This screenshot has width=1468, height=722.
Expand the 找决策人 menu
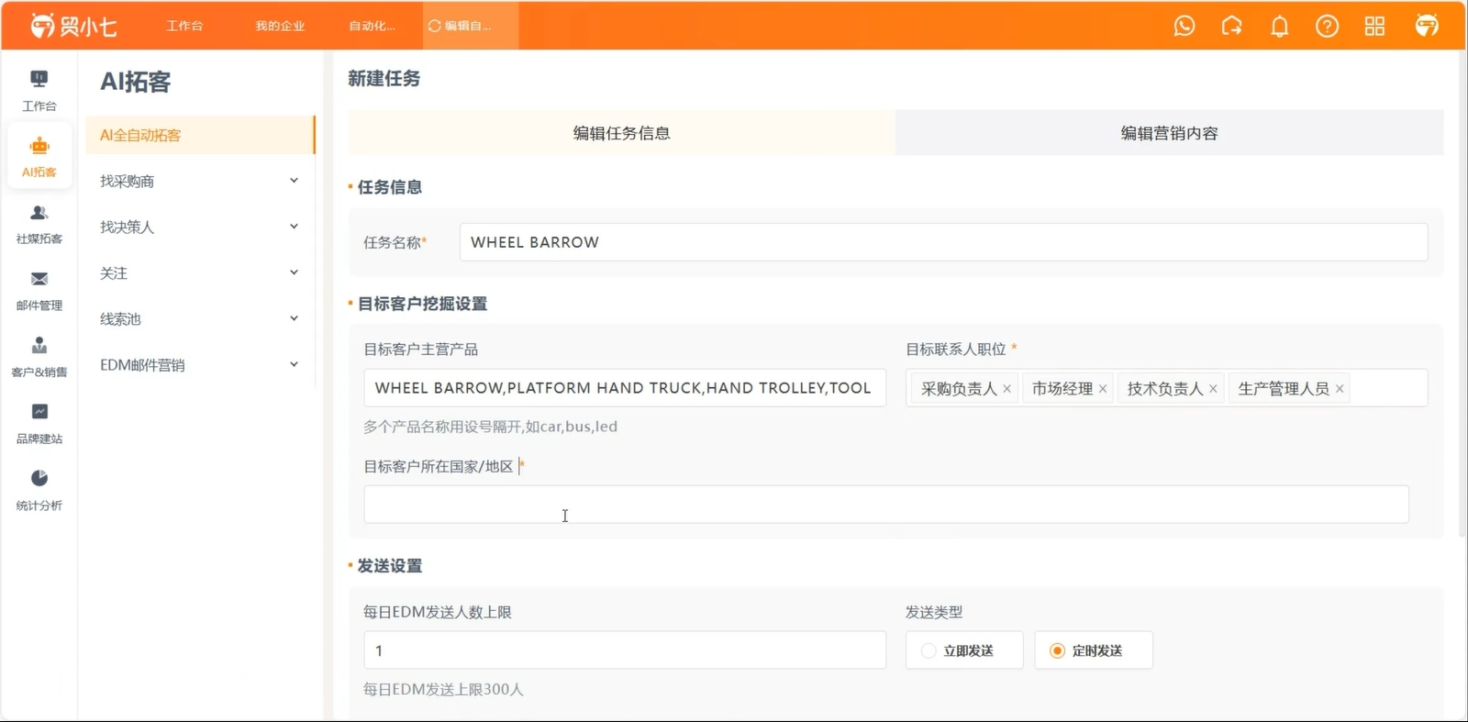click(199, 227)
